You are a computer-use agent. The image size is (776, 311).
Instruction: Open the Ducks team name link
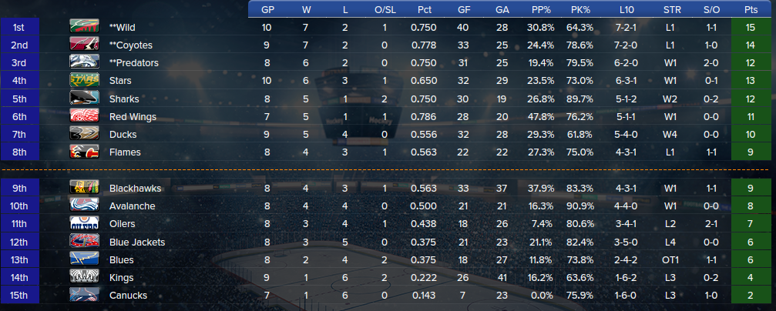123,134
